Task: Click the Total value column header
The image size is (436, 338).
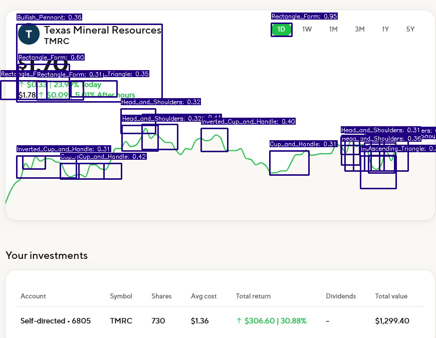Action: pos(391,296)
